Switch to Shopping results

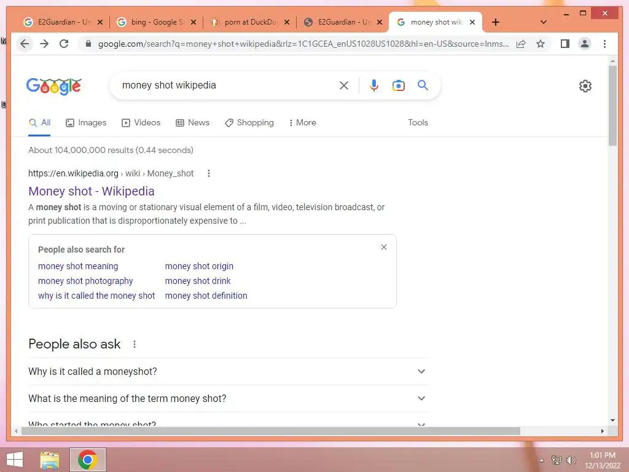tap(249, 123)
